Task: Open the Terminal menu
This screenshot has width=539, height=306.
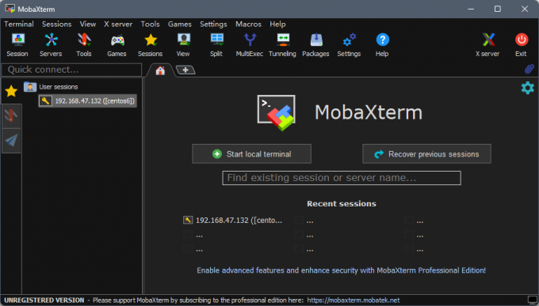Action: (19, 24)
